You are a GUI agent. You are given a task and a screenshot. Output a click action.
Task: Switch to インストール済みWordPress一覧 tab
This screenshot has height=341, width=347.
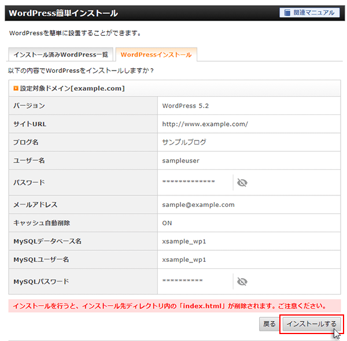[61, 55]
